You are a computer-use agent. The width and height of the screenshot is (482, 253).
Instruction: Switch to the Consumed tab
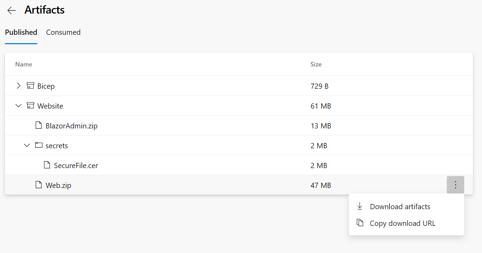tap(63, 32)
